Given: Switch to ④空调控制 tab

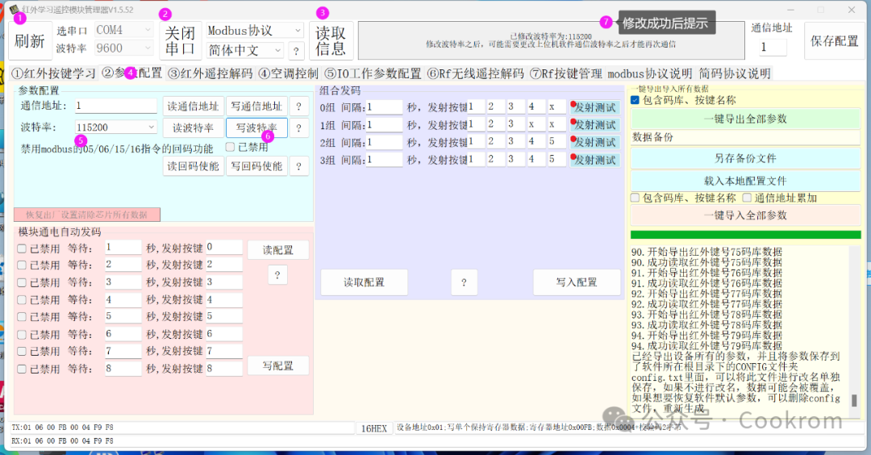Looking at the screenshot, I should pos(288,73).
